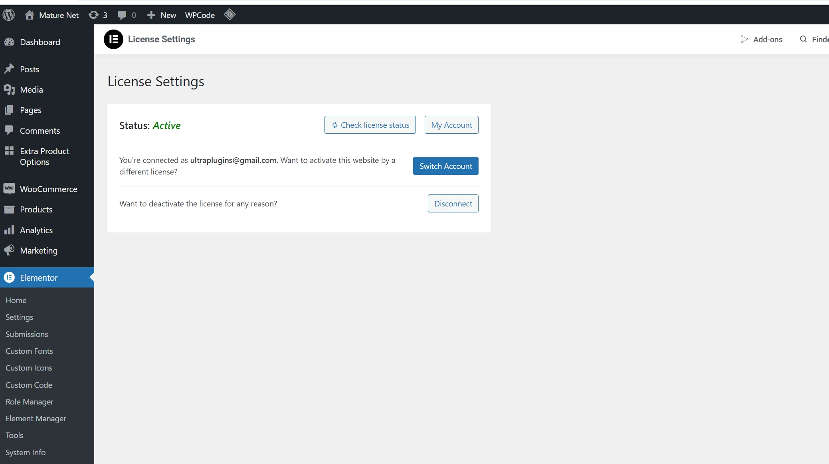This screenshot has width=829, height=464.
Task: Click the comments bubble icon in admin bar
Action: click(x=122, y=15)
